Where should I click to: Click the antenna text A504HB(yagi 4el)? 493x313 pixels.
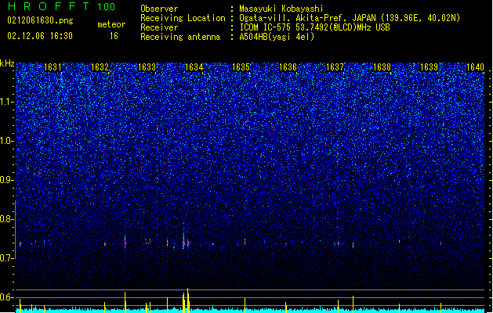[277, 37]
